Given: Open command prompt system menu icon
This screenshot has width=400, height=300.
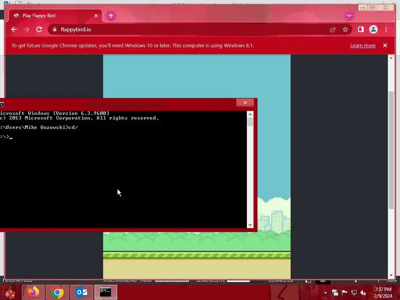Looking at the screenshot, I should (2, 104).
